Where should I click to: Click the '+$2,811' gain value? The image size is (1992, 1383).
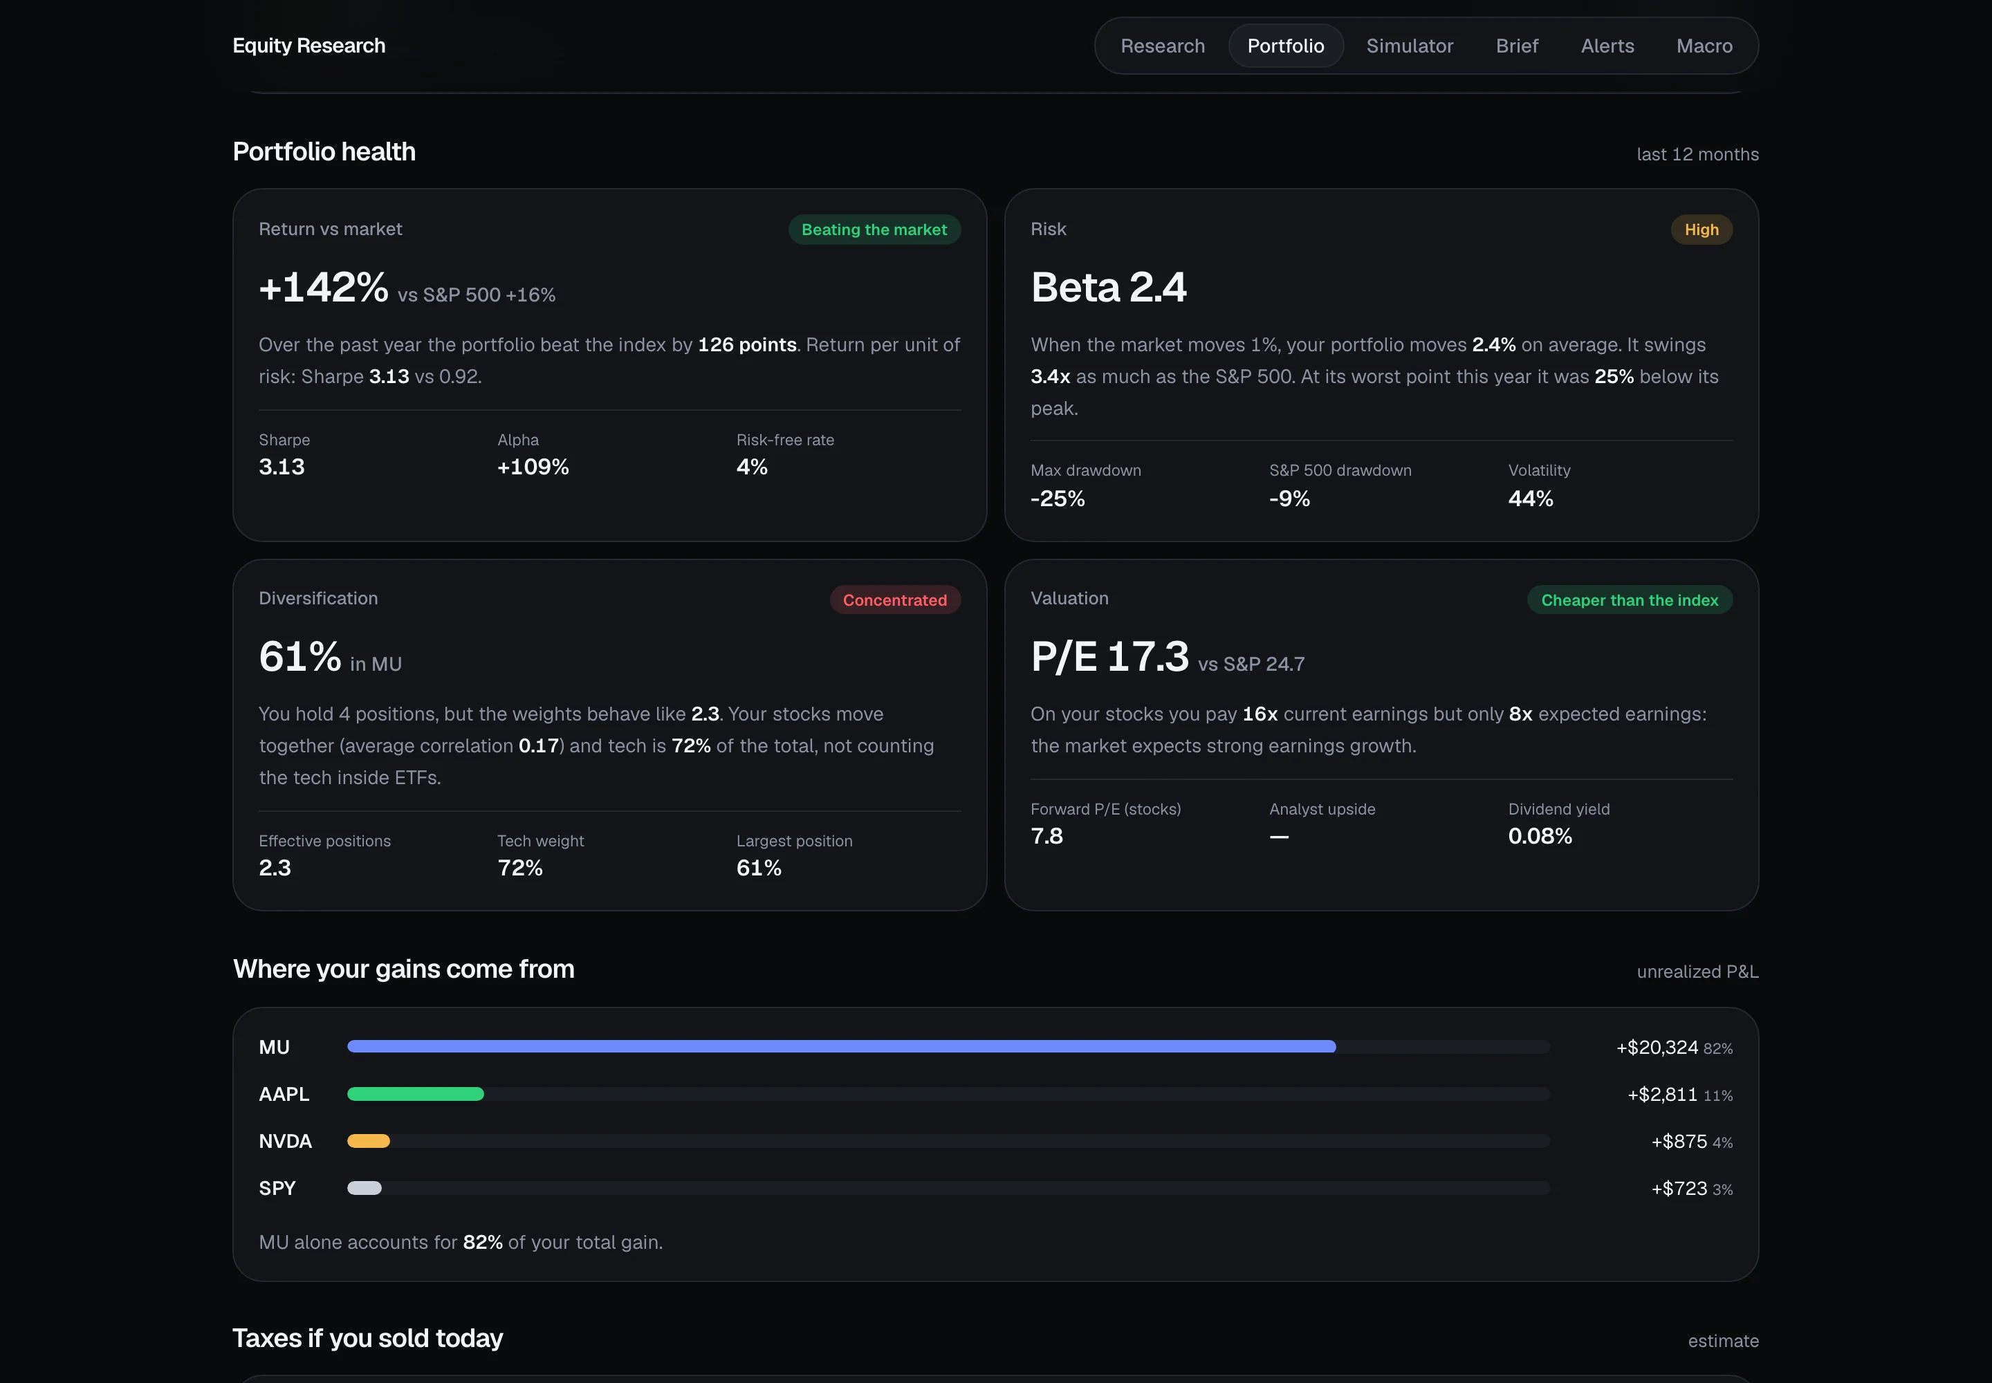(x=1662, y=1095)
